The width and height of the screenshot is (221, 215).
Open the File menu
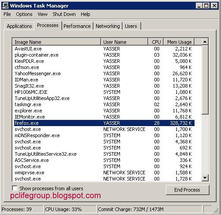[x=7, y=14]
